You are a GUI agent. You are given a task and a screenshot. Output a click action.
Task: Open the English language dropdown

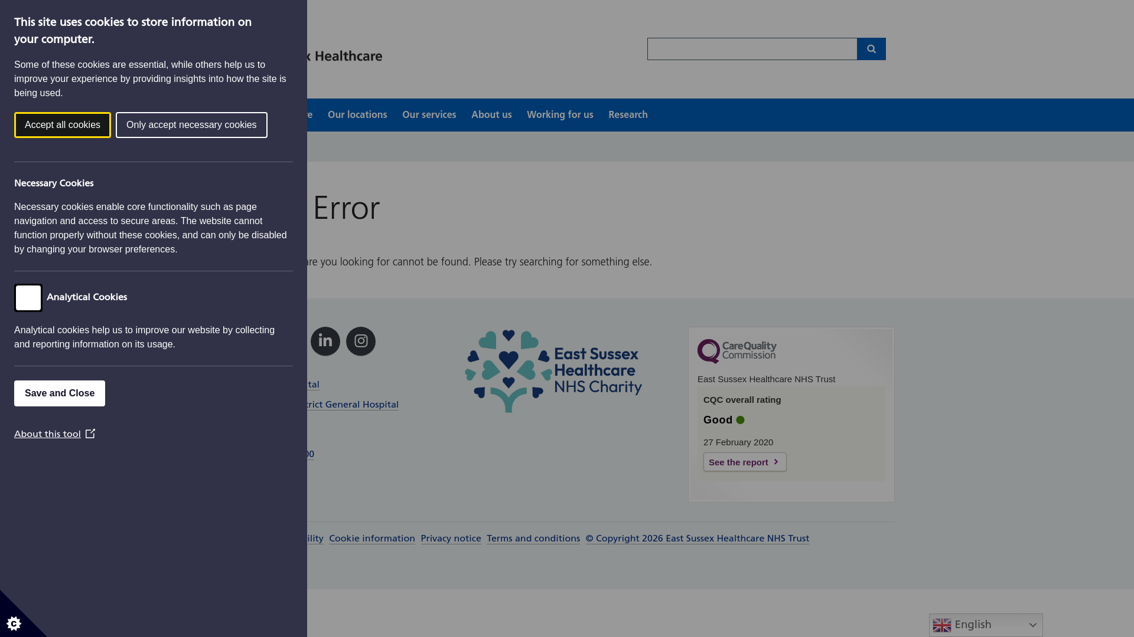click(x=986, y=625)
